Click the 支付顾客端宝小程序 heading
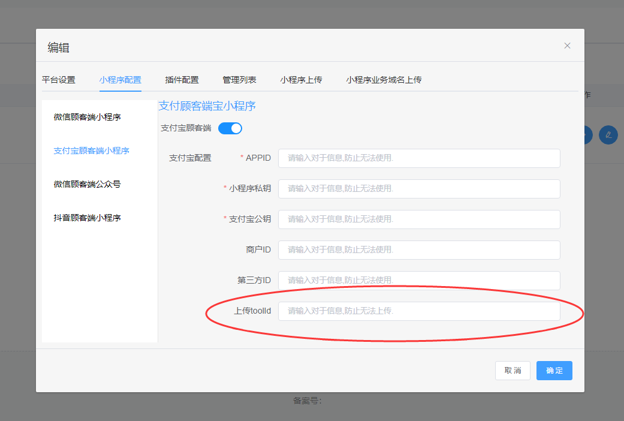This screenshot has height=421, width=624. (x=207, y=106)
